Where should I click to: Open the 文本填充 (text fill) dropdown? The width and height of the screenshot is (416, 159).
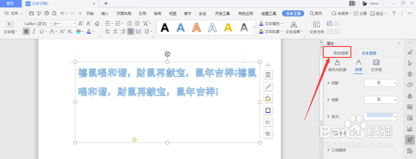coord(271,24)
